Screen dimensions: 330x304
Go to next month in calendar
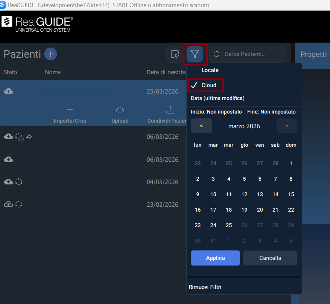287,126
